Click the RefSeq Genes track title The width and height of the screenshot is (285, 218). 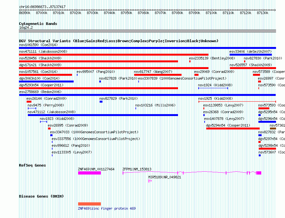click(32, 165)
